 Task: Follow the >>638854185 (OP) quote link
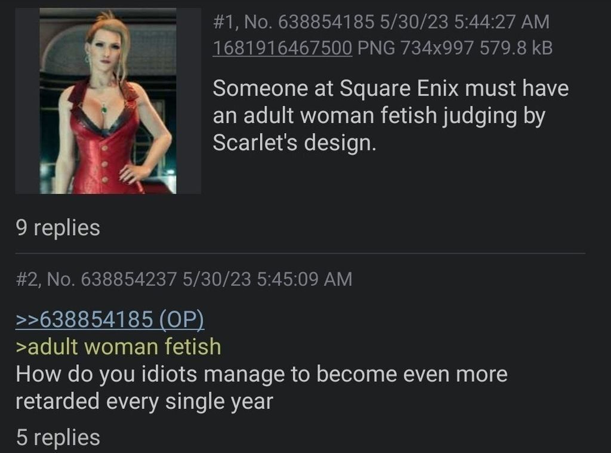click(x=110, y=319)
